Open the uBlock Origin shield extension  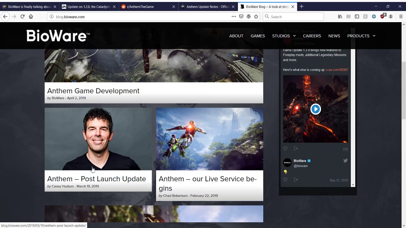click(x=383, y=16)
